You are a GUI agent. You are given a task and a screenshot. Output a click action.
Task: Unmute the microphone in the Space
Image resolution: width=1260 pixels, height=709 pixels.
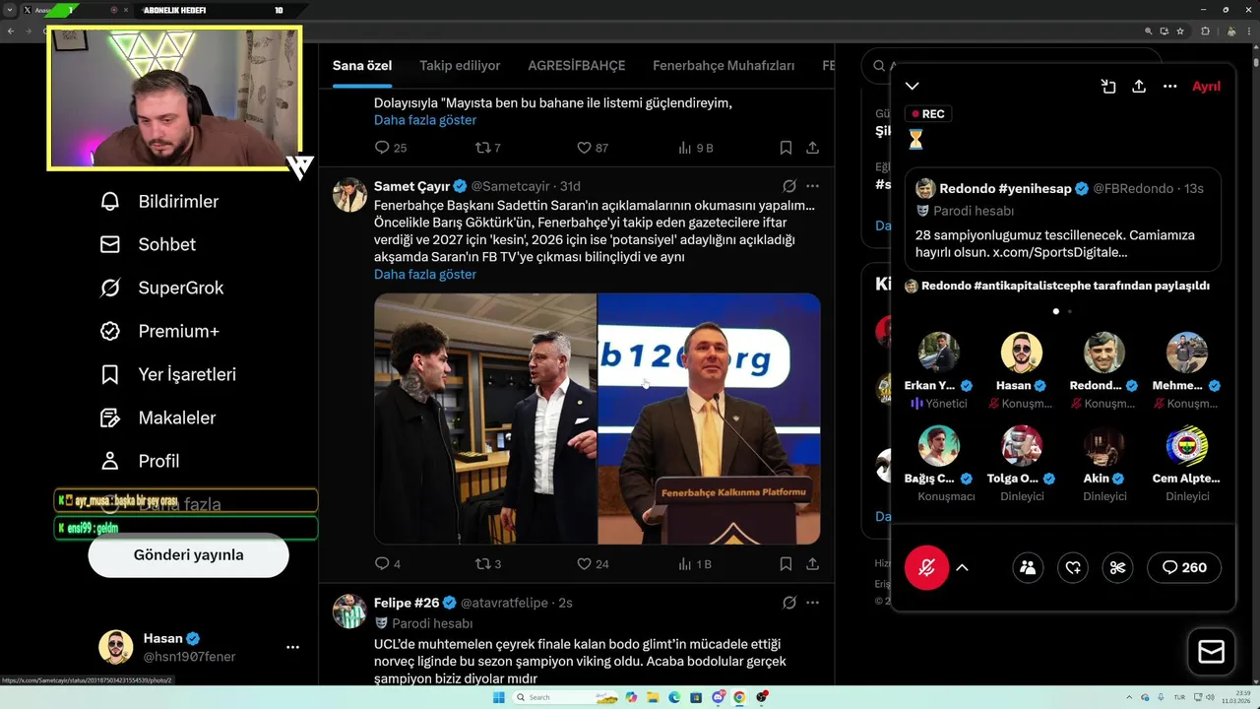coord(926,567)
